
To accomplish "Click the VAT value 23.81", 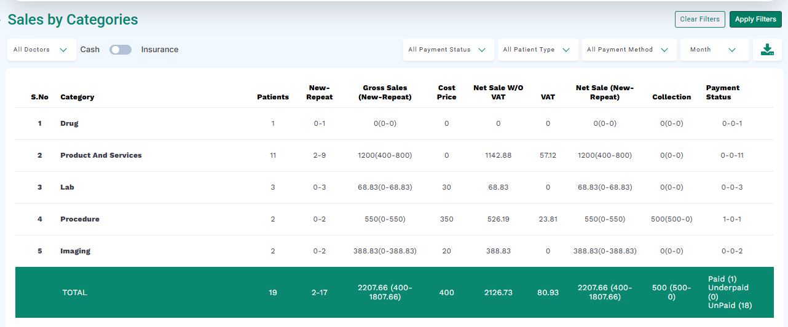I will pyautogui.click(x=548, y=219).
